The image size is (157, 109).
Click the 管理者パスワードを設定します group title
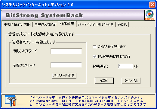pos(33,42)
